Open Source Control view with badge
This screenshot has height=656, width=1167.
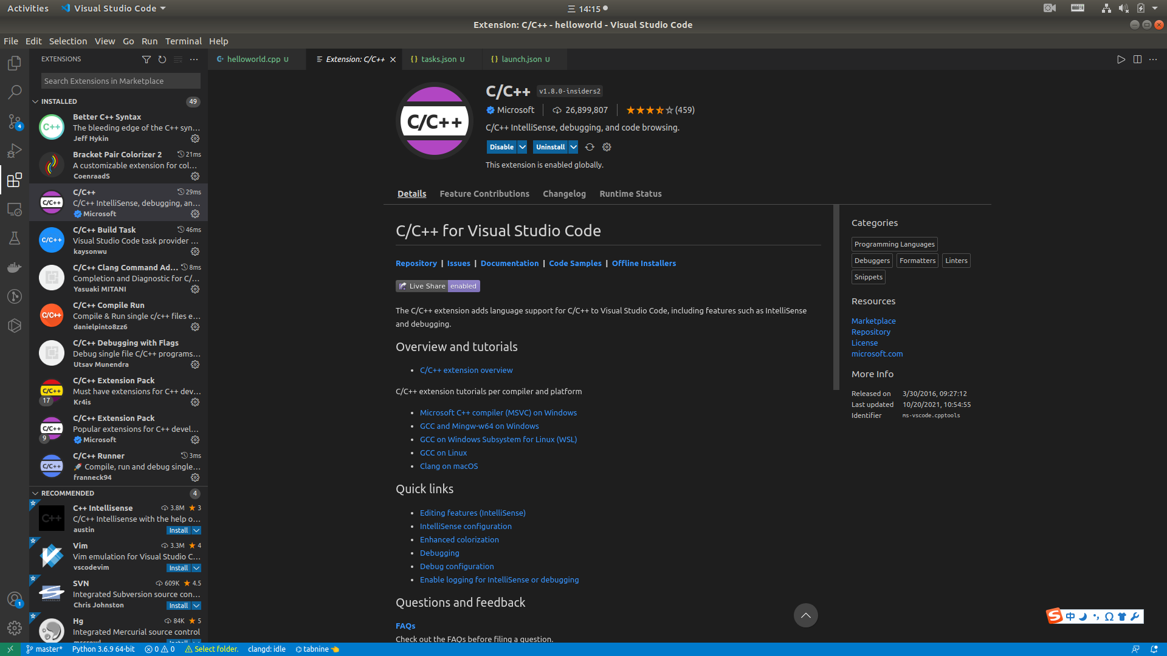15,121
